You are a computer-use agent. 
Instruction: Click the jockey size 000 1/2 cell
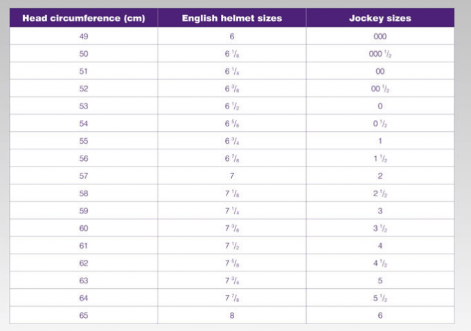point(380,54)
